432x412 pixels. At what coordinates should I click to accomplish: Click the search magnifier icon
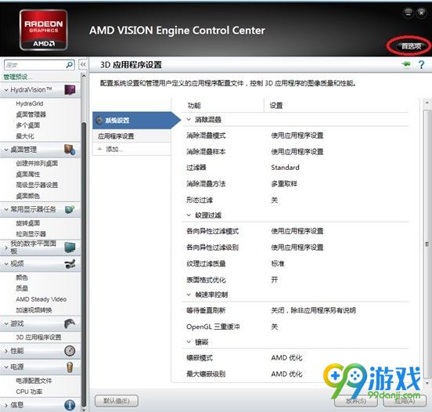(70, 65)
